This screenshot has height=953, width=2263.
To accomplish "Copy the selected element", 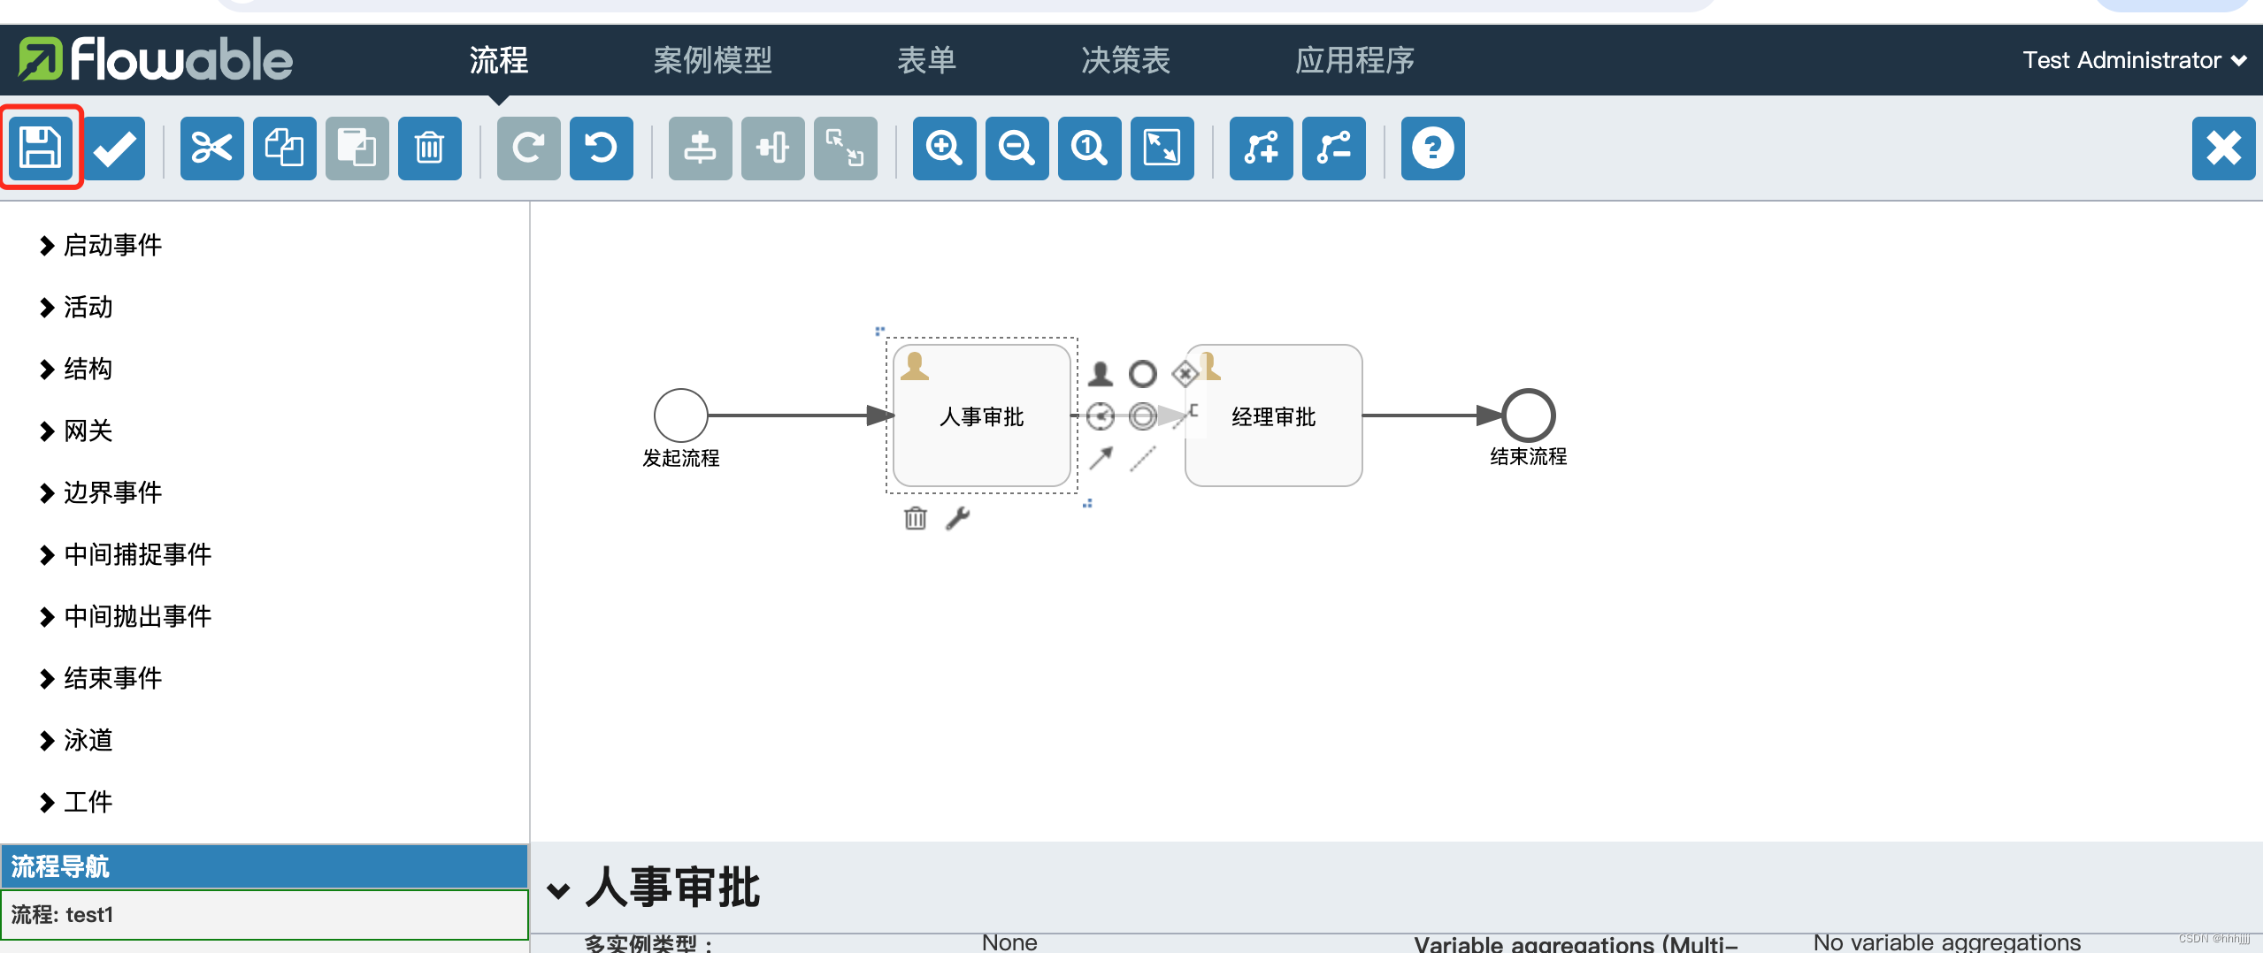I will pos(284,148).
